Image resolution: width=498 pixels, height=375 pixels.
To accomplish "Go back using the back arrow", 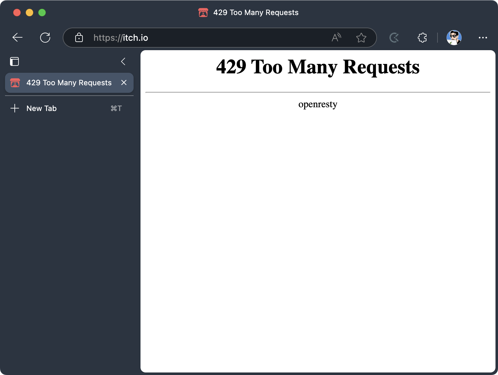I will click(x=18, y=38).
